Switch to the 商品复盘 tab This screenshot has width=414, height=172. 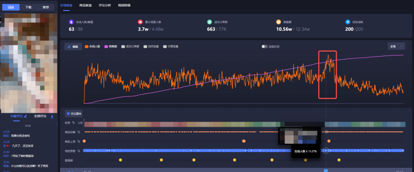point(85,5)
